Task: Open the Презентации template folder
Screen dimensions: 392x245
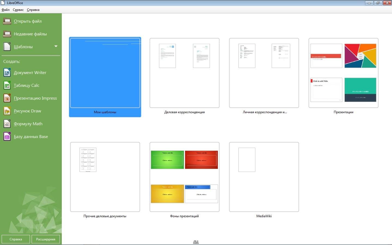Action: [344, 73]
